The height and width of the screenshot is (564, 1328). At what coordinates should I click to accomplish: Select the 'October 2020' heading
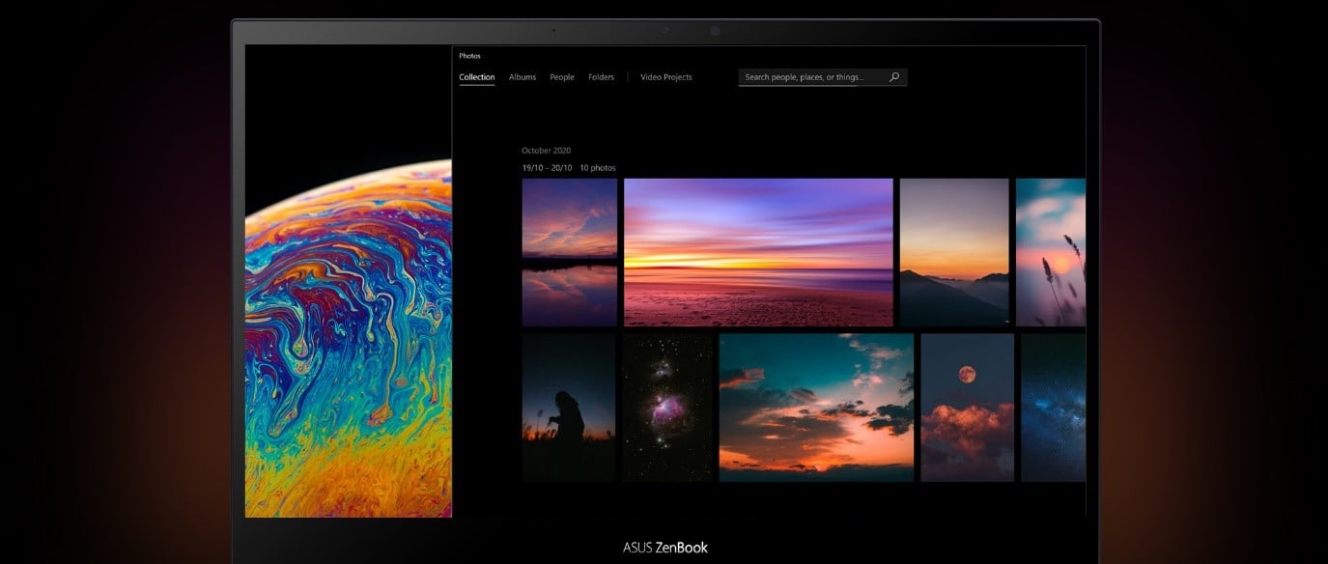coord(547,151)
